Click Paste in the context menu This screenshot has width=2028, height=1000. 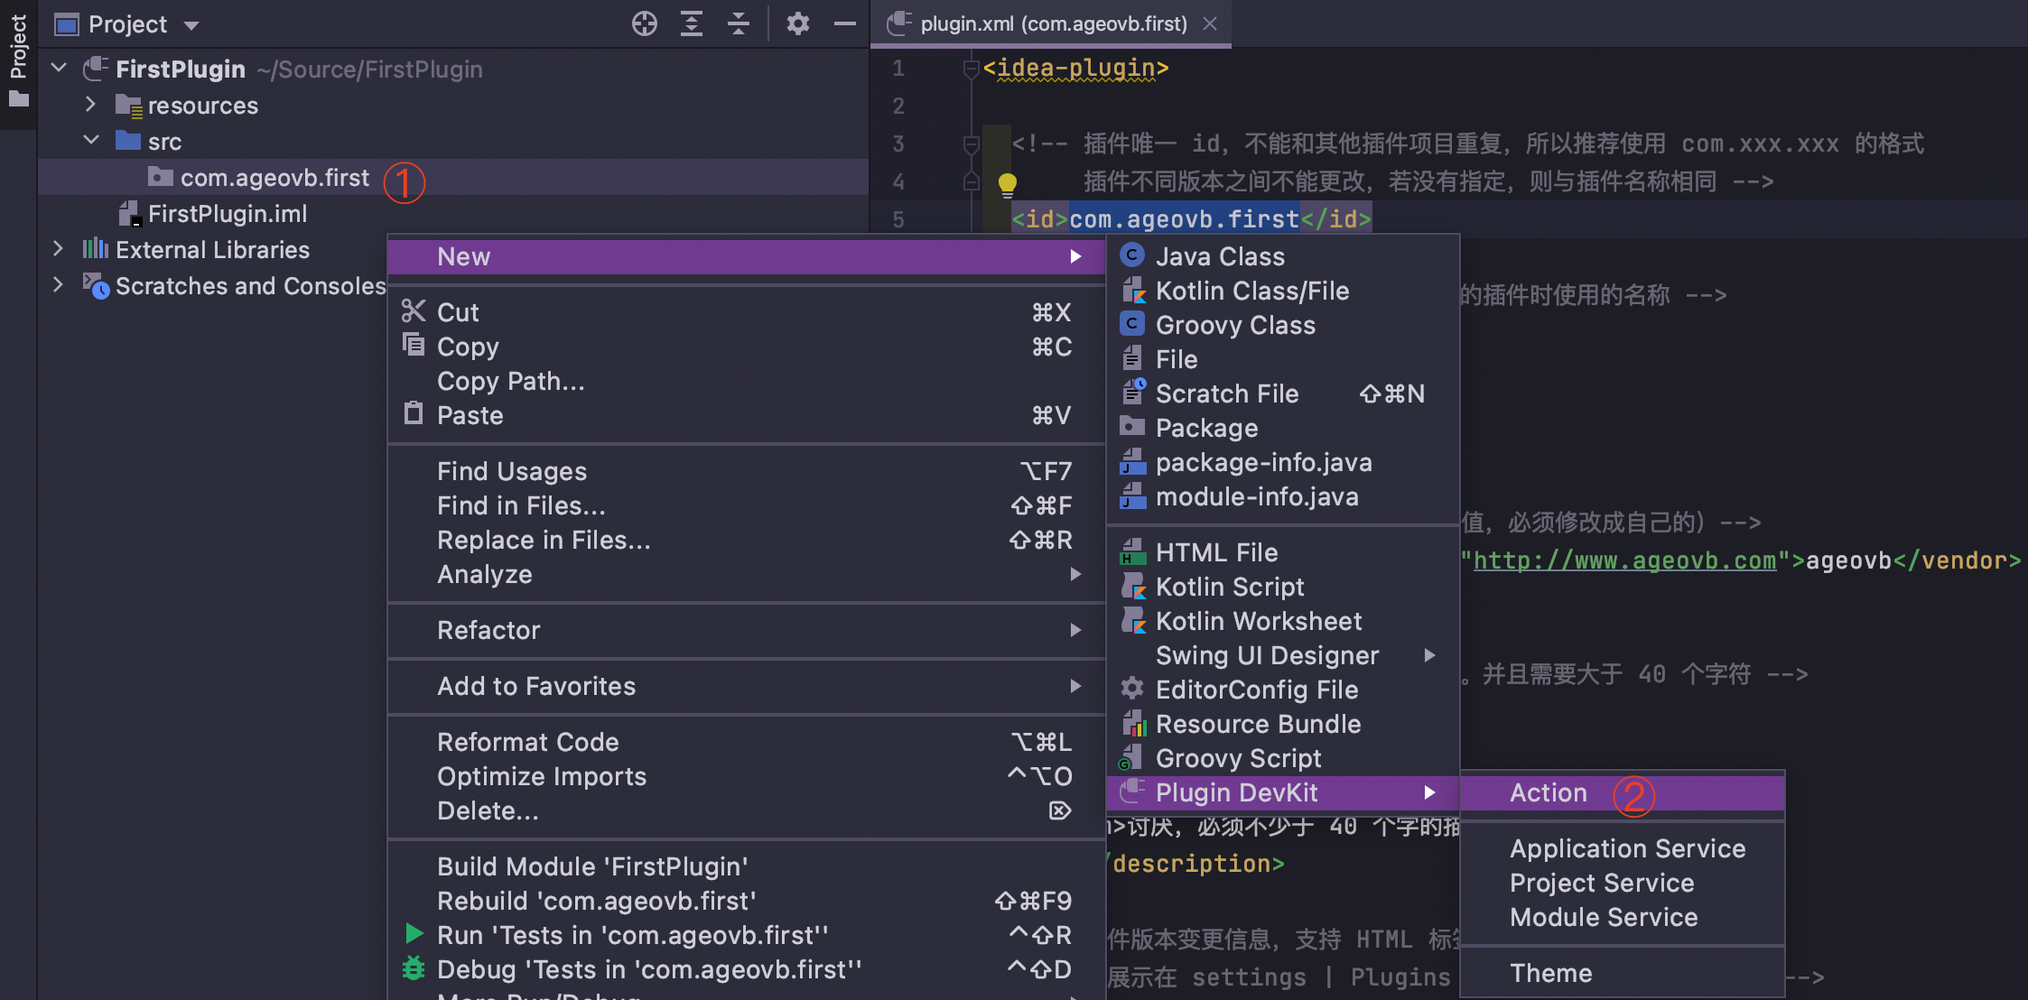pyautogui.click(x=747, y=415)
